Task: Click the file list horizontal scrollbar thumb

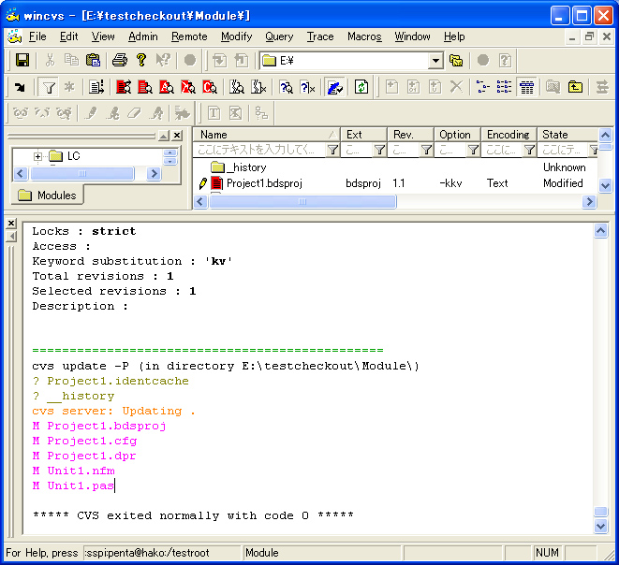Action: (302, 201)
